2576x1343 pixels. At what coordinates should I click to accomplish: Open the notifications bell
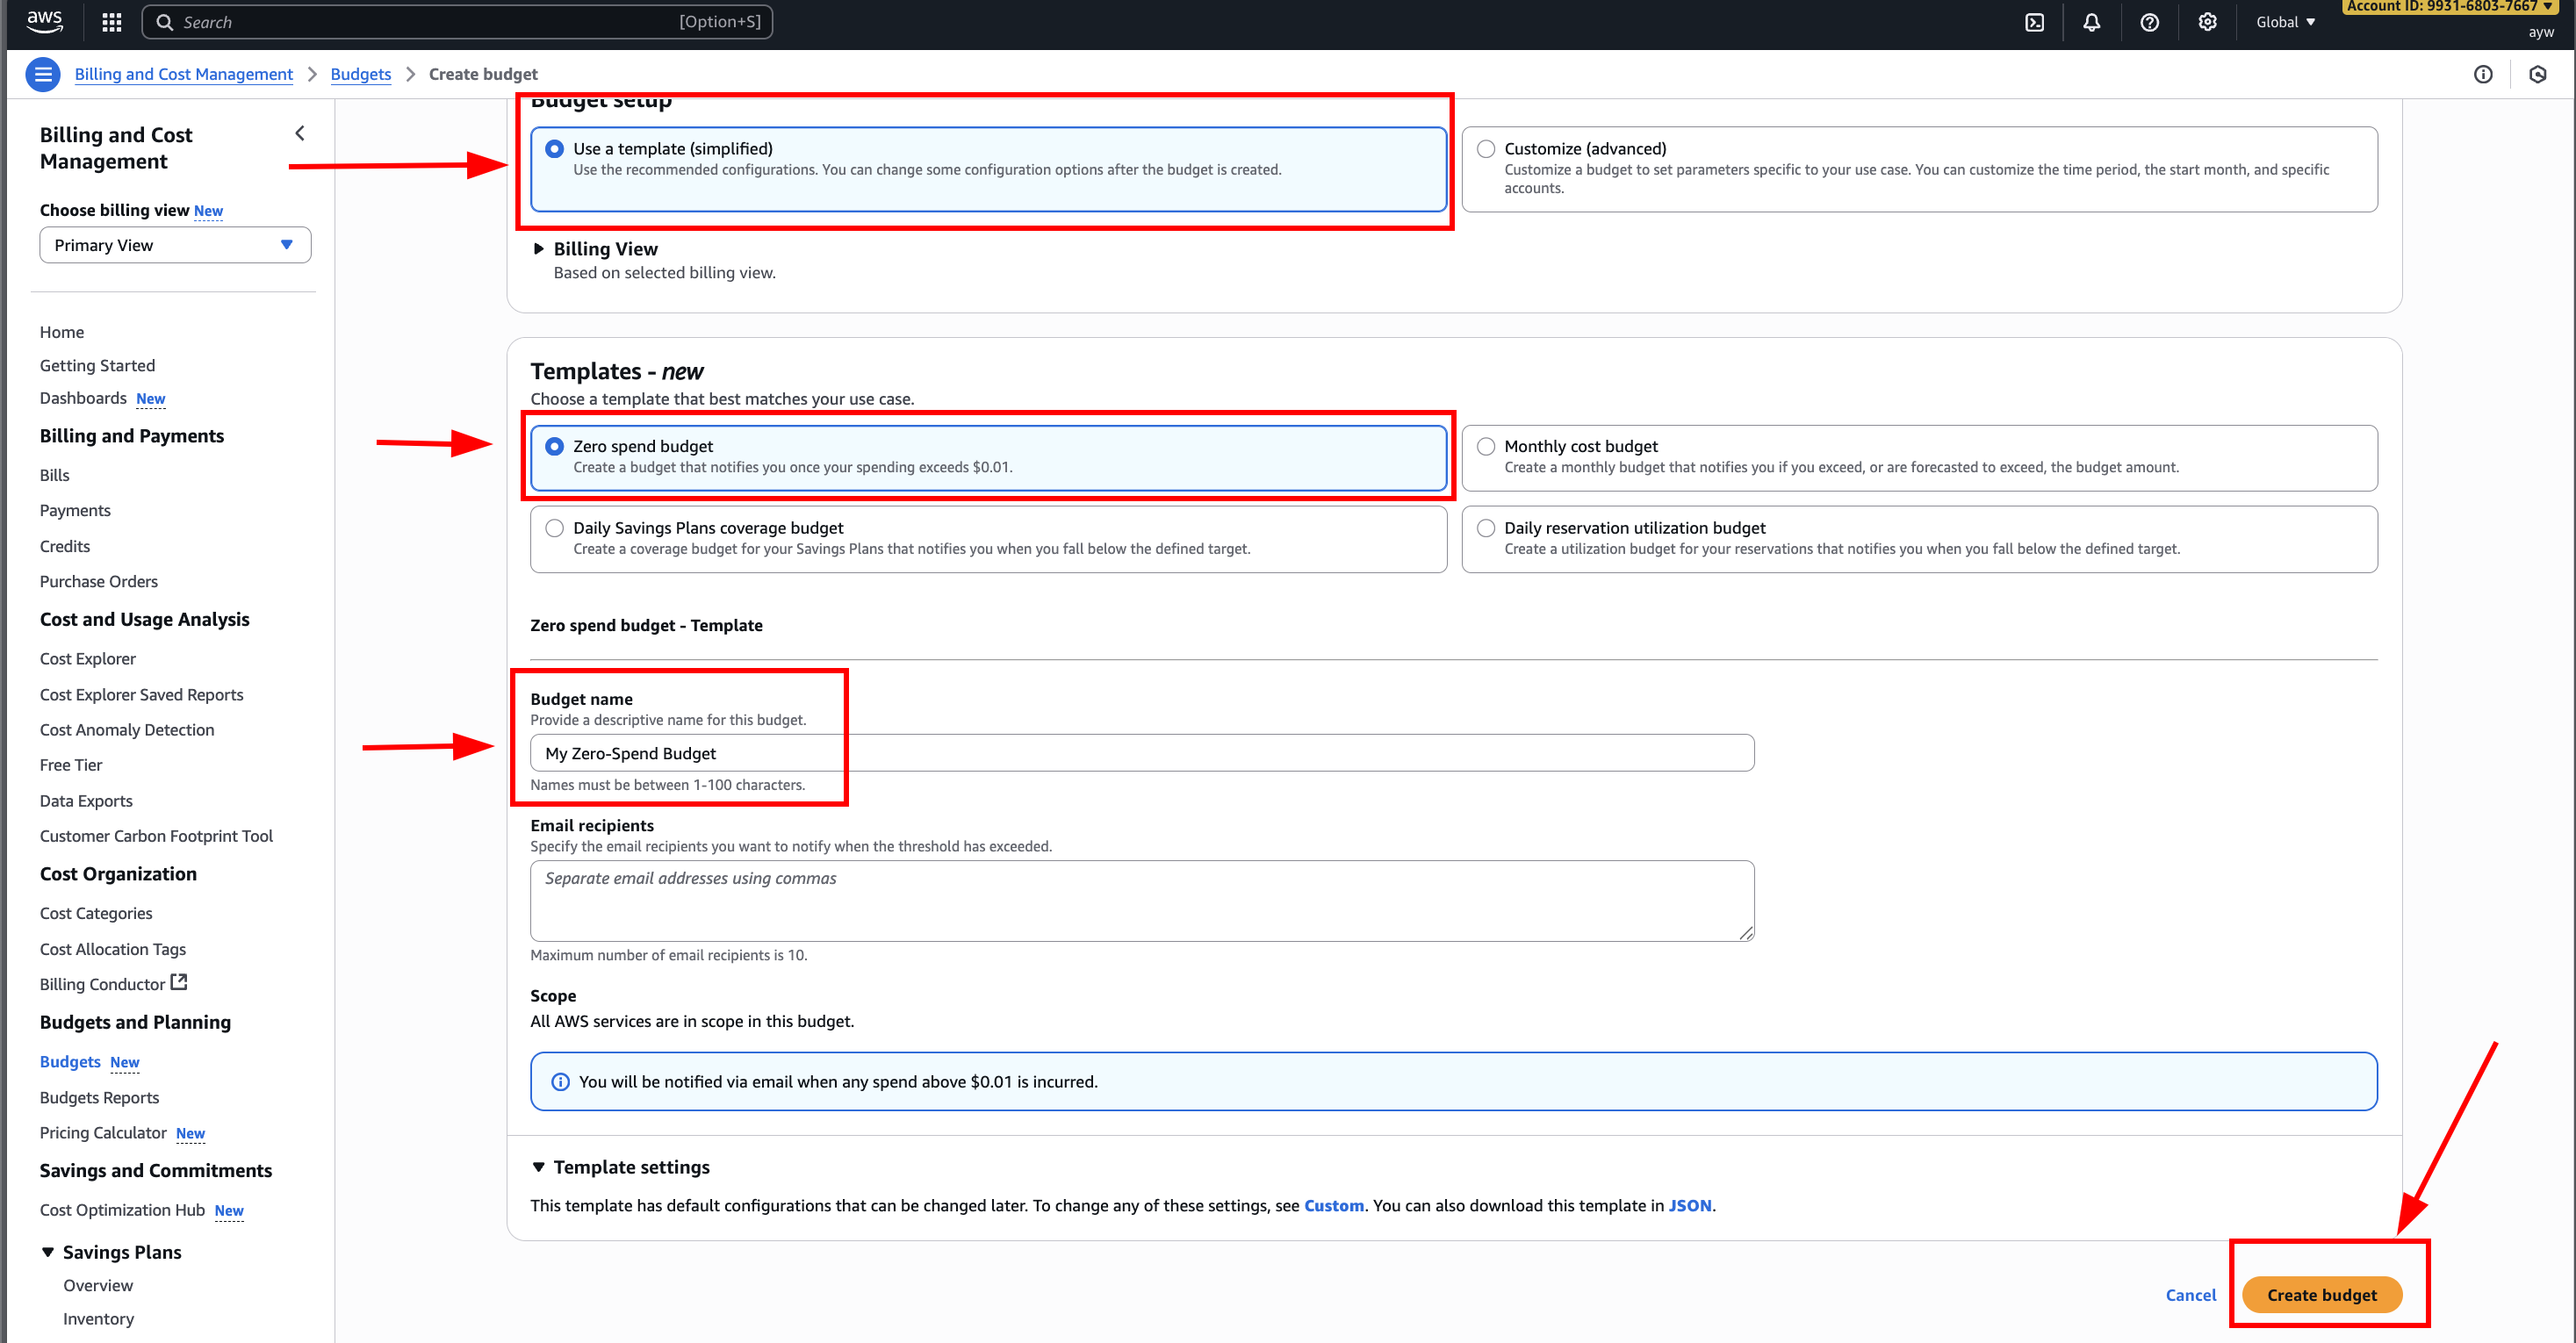[2091, 22]
